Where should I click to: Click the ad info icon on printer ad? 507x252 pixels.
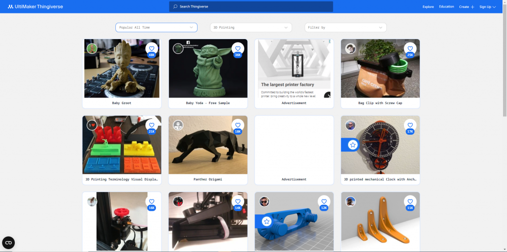tap(329, 41)
